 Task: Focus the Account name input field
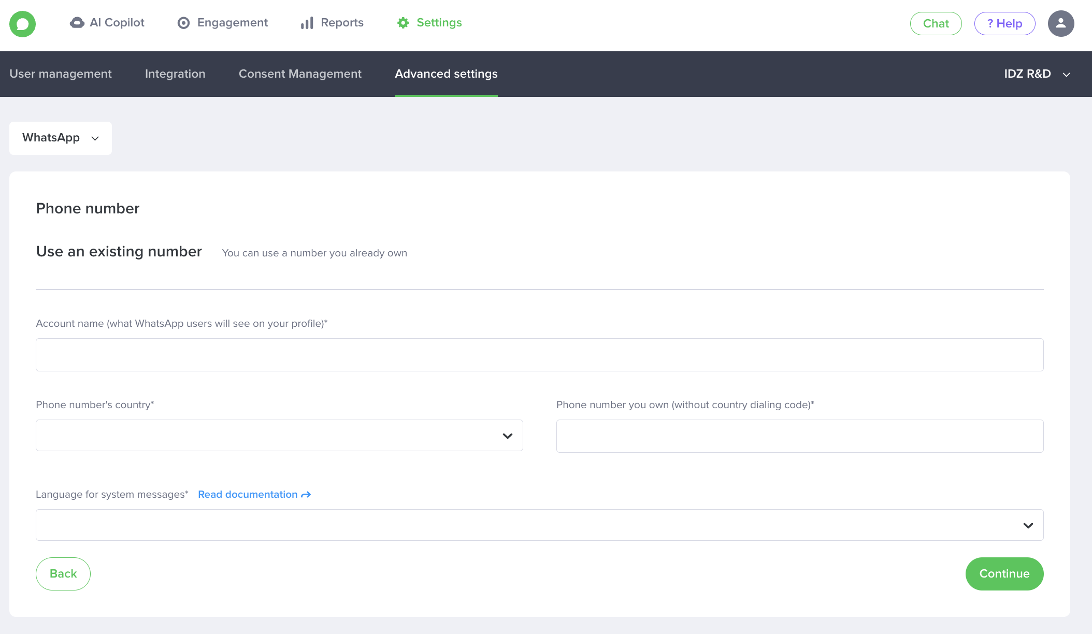coord(540,355)
